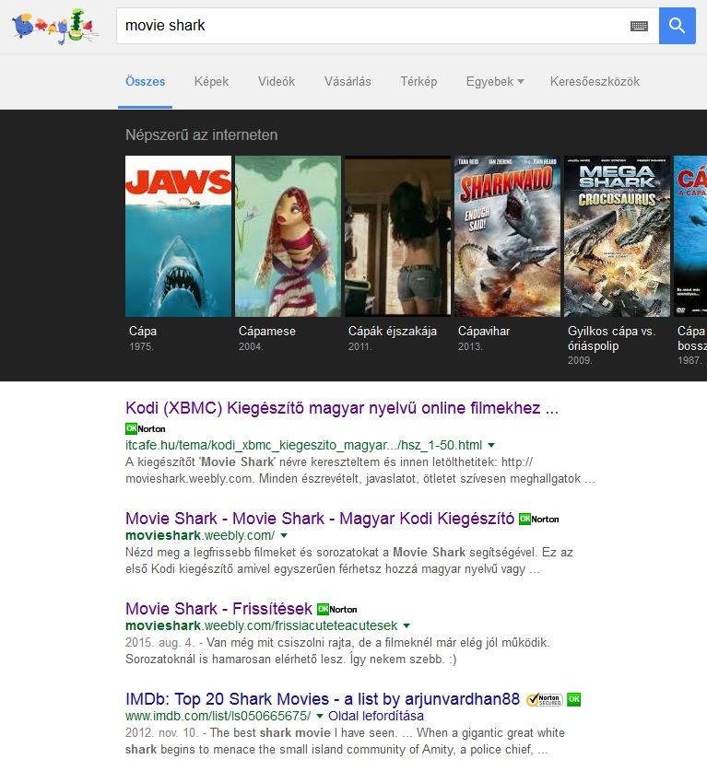The height and width of the screenshot is (771, 707).
Task: Click the Cápák éjszakája movie title
Action: [393, 332]
